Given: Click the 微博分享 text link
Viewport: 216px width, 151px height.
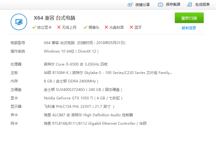Looking at the screenshot, I should pos(142,5).
